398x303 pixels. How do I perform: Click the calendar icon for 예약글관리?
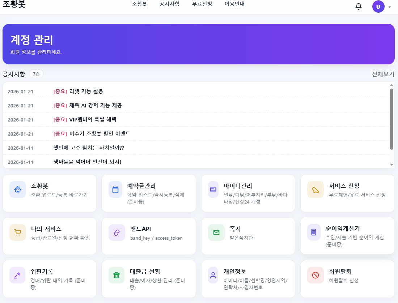pos(115,189)
